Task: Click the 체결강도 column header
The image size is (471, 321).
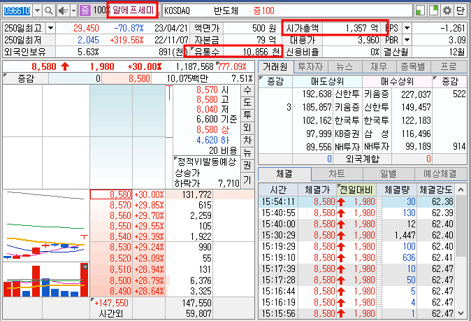Action: (436, 190)
